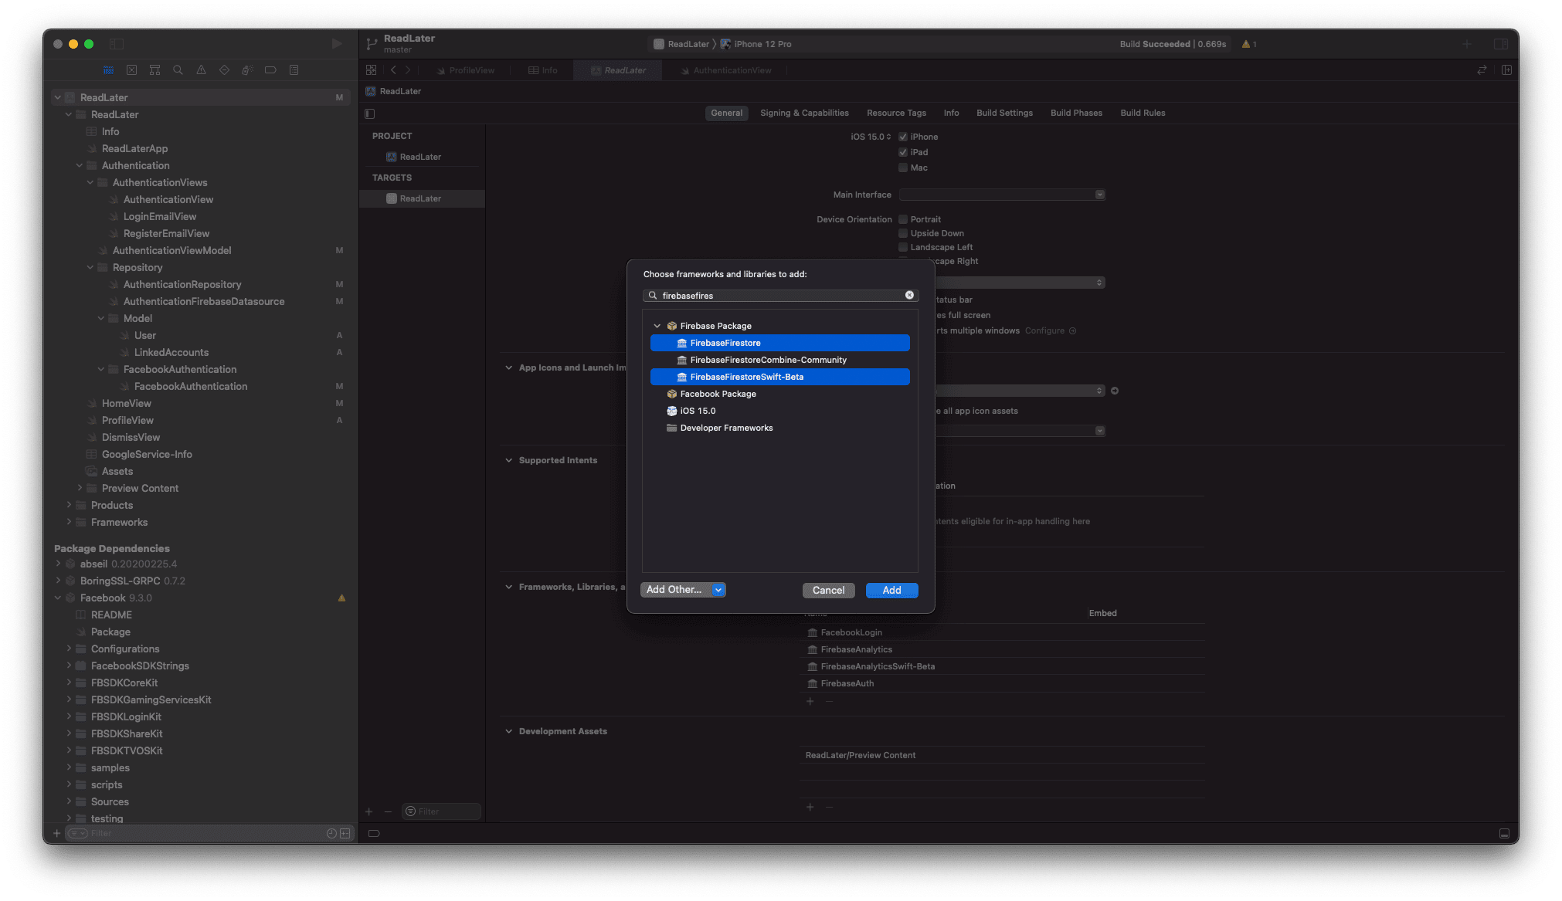The height and width of the screenshot is (901, 1562).
Task: Collapse the Development Assets section
Action: pyautogui.click(x=509, y=731)
